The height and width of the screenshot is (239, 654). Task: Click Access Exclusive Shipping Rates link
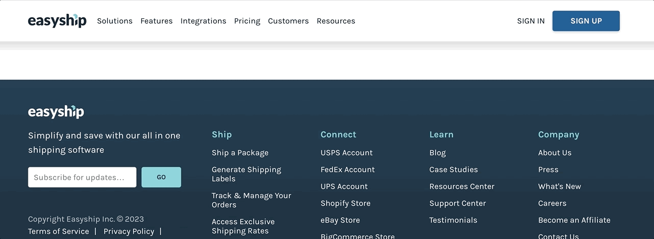243,226
